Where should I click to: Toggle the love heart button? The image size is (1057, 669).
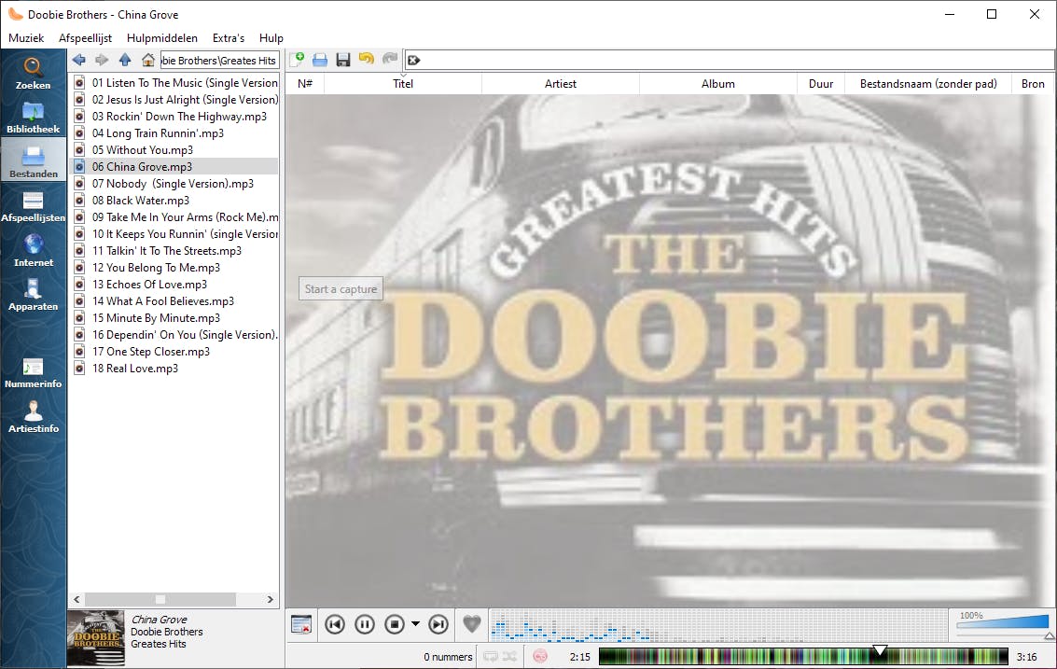pyautogui.click(x=473, y=623)
